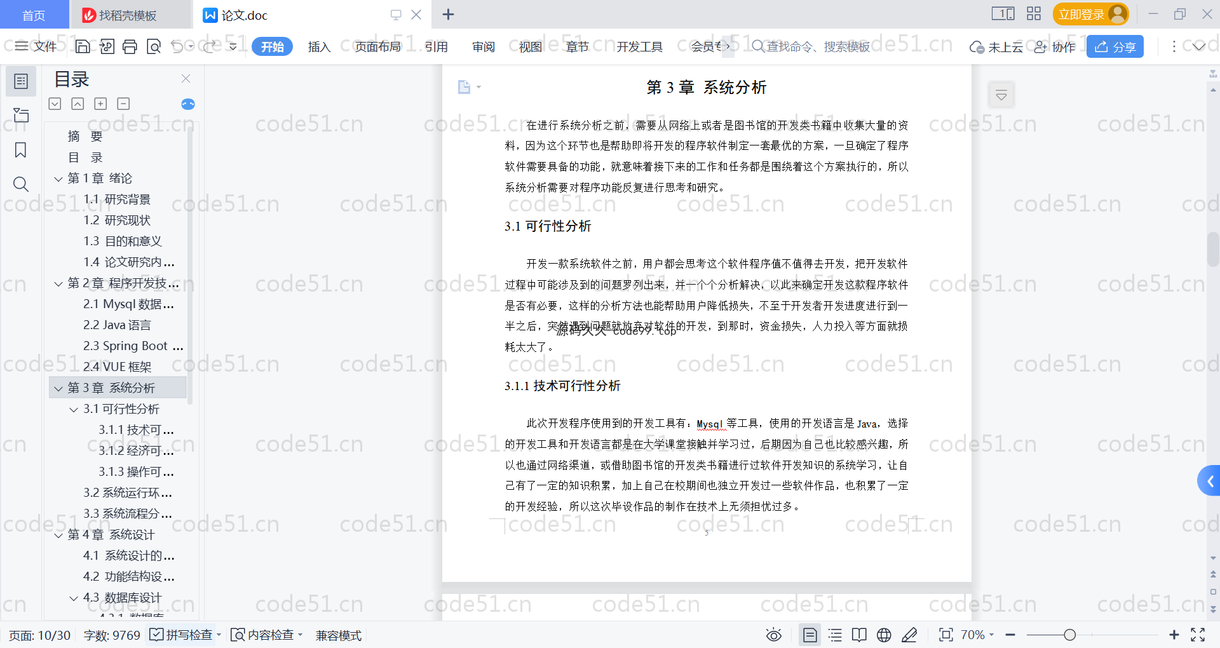Open 内容检查 dropdown
Image resolution: width=1220 pixels, height=648 pixels.
pos(267,635)
